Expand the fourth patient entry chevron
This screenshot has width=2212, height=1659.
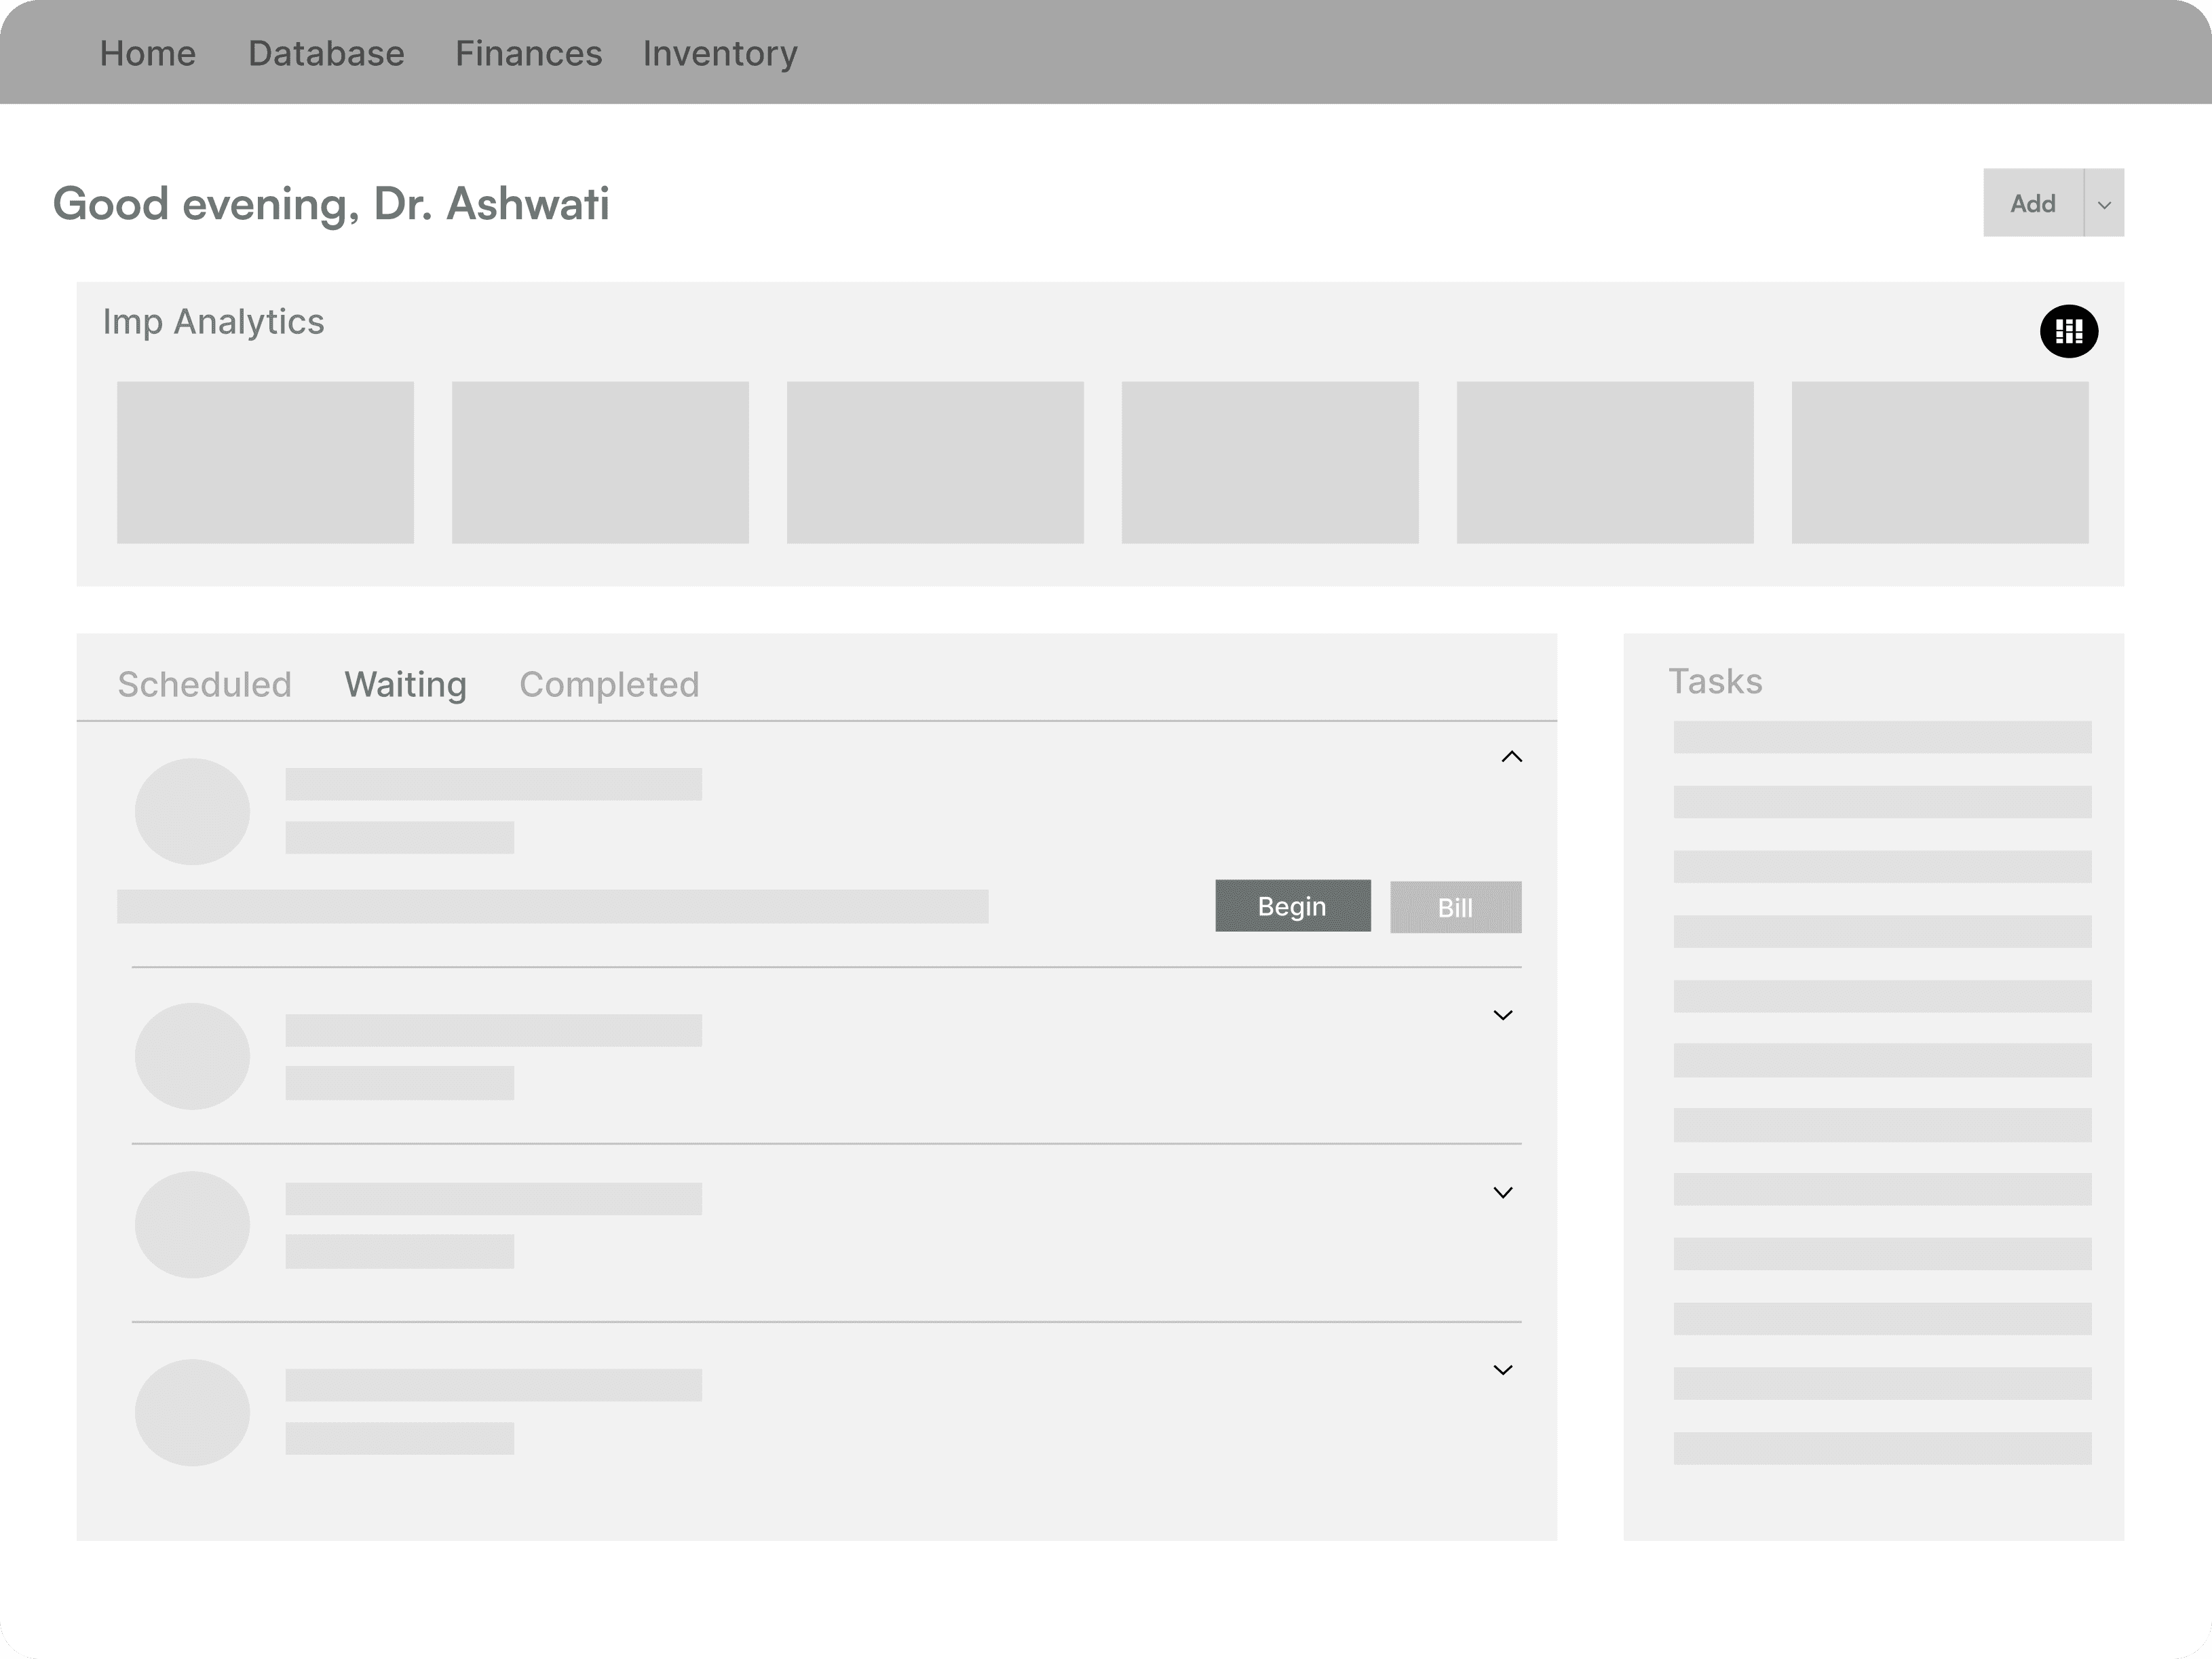[1502, 1371]
